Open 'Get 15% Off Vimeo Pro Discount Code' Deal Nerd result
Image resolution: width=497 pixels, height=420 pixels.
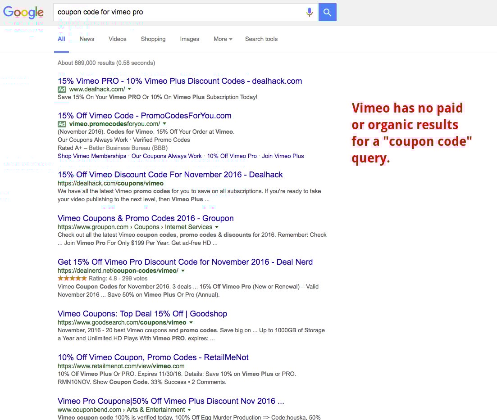tap(185, 262)
